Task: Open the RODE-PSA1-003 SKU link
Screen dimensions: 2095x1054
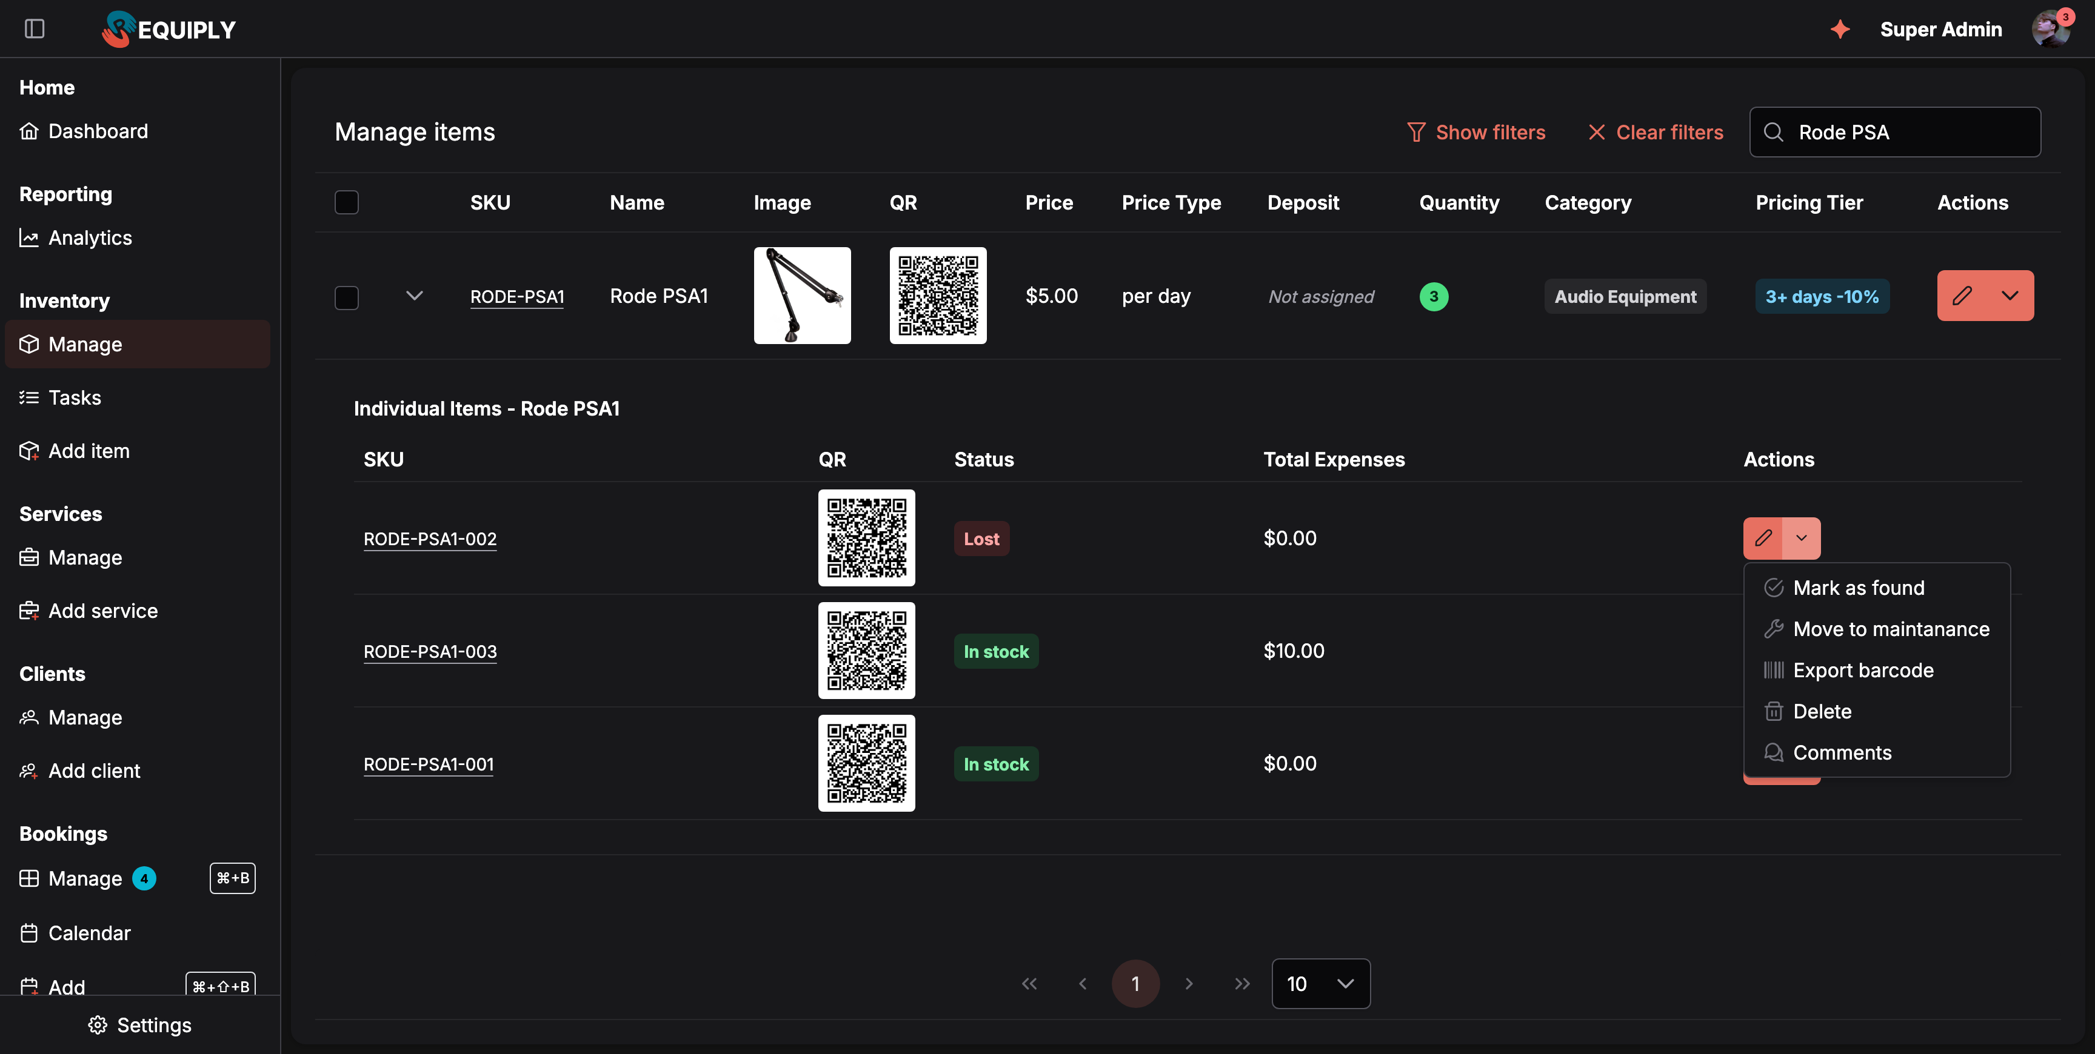Action: point(430,652)
